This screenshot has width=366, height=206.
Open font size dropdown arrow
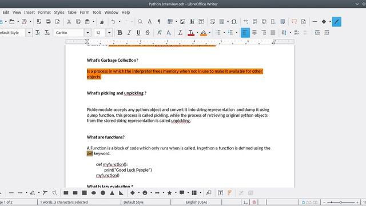click(x=109, y=33)
